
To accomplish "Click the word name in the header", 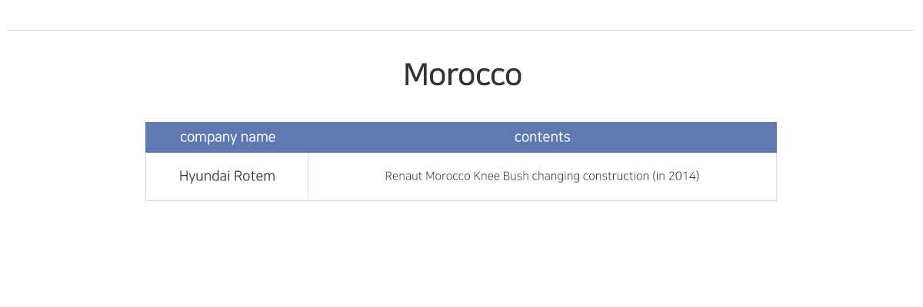I will (x=258, y=138).
